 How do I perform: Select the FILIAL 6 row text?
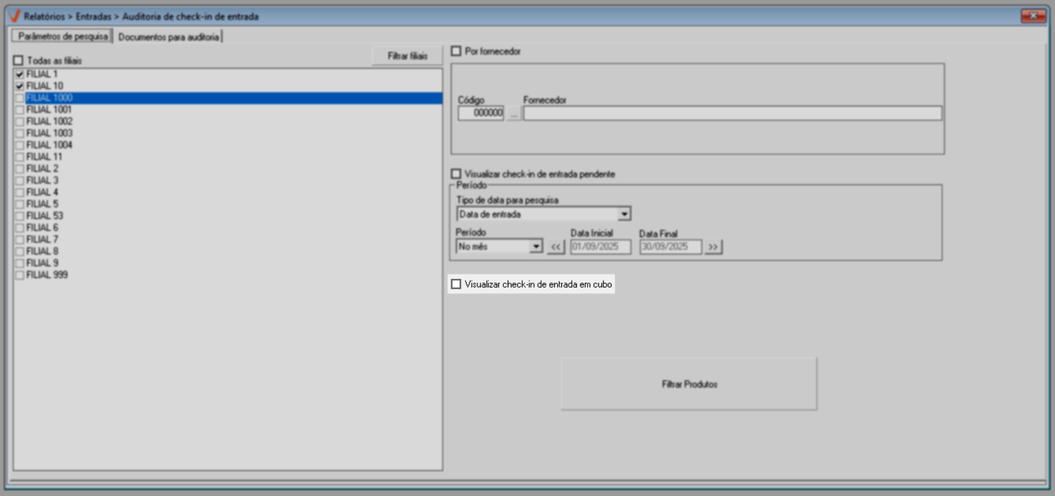[x=42, y=228]
